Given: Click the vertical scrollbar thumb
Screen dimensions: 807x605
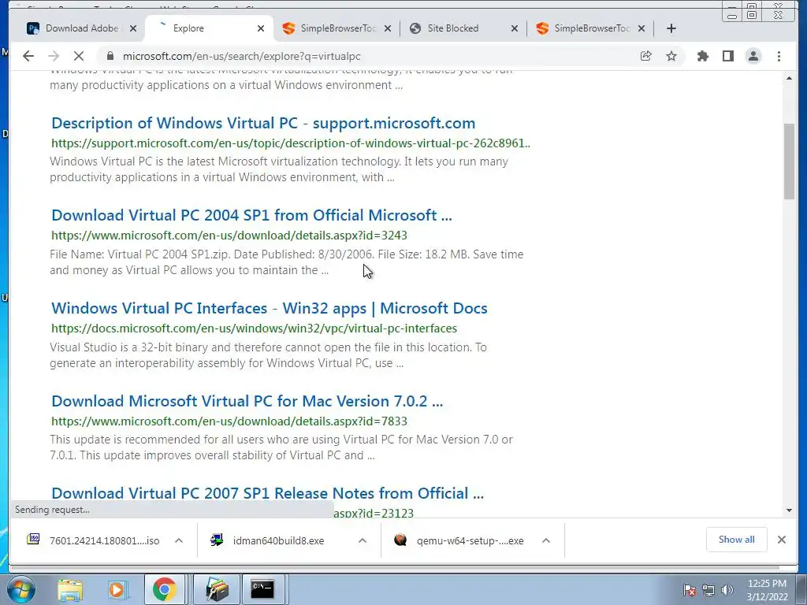Looking at the screenshot, I should pos(789,161).
